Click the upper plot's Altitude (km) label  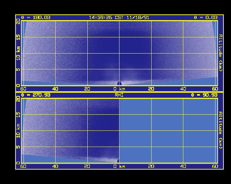tap(221, 53)
